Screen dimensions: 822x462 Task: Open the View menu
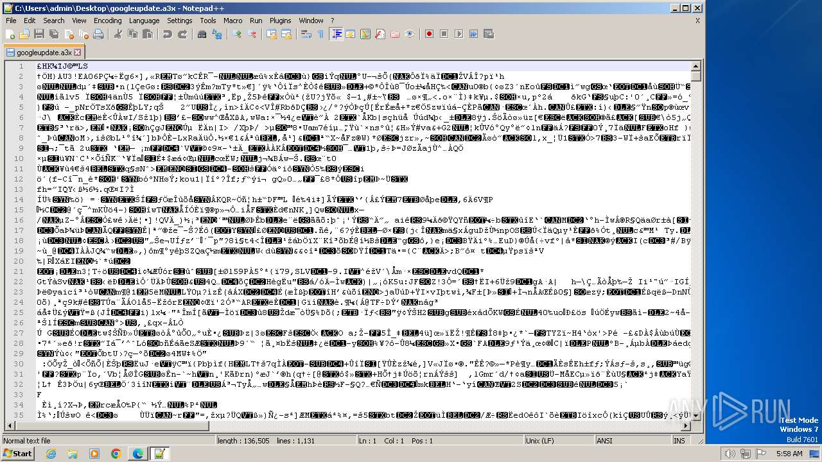[80, 21]
